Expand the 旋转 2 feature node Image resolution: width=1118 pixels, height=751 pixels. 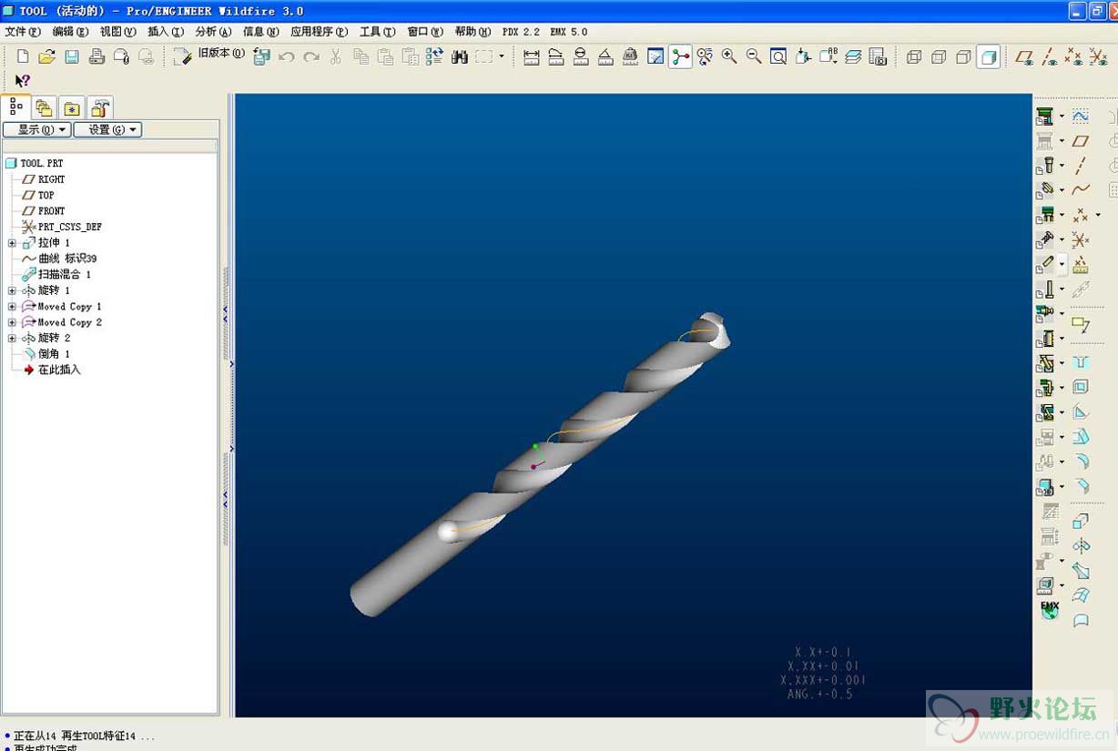pos(12,338)
